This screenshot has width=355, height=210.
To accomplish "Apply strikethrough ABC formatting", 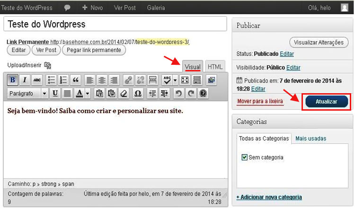I will (x=37, y=80).
